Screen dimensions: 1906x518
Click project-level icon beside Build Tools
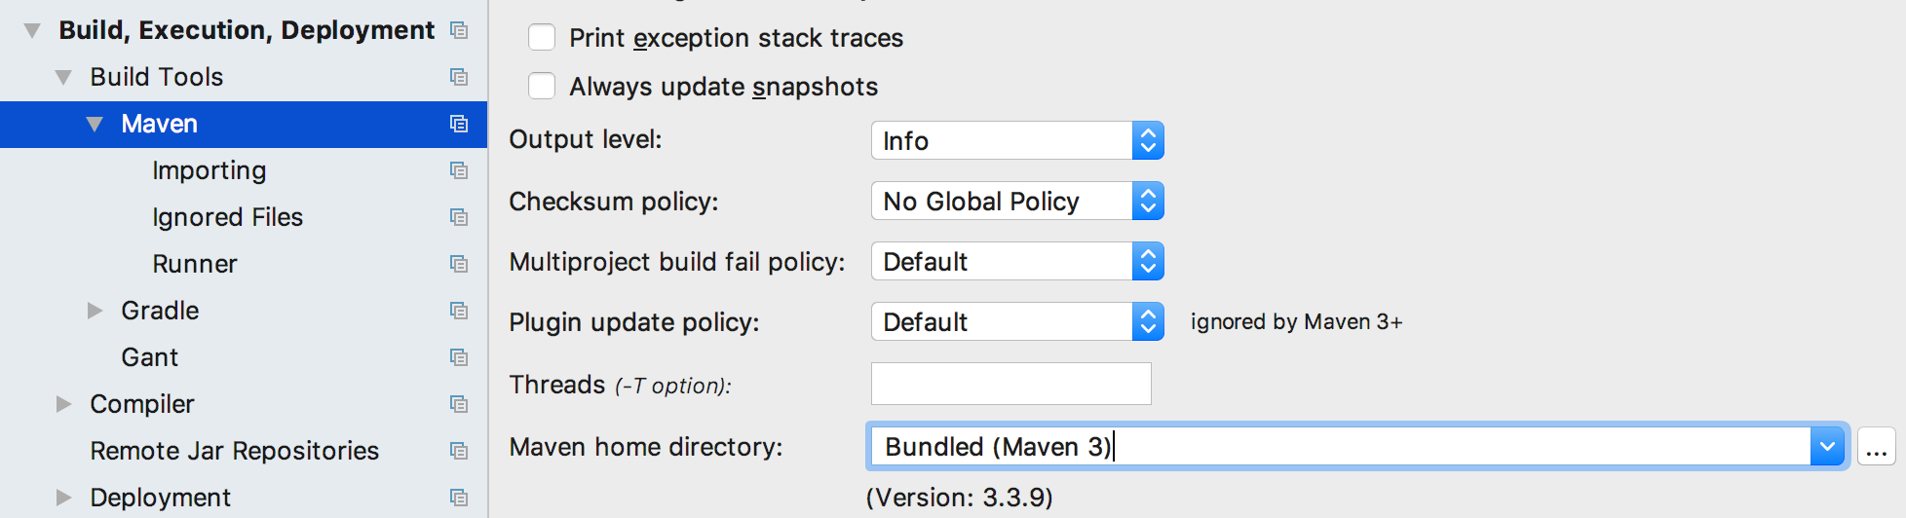tap(459, 77)
